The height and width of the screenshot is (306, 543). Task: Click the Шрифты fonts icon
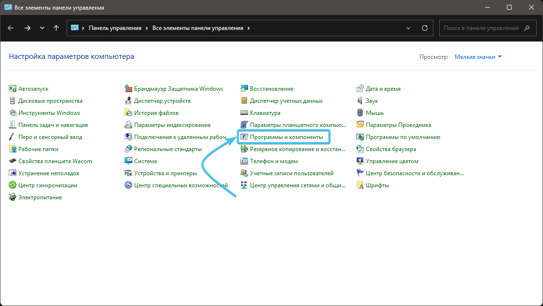[360, 185]
